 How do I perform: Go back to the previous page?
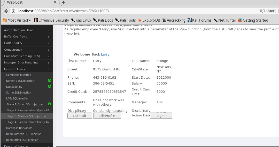coord(6,11)
